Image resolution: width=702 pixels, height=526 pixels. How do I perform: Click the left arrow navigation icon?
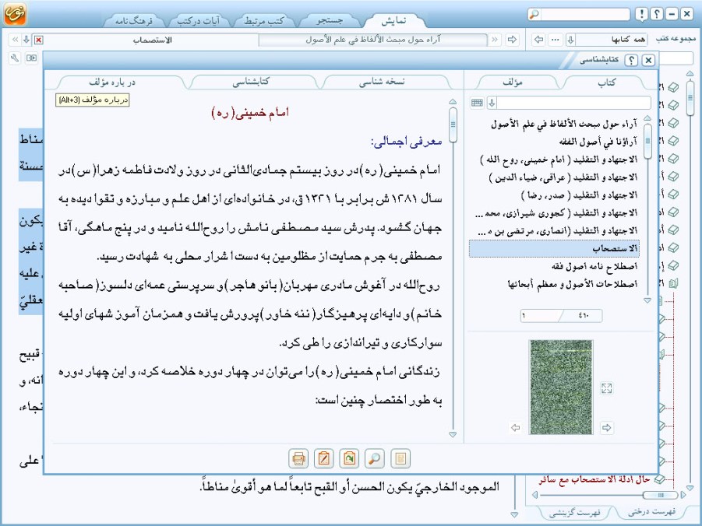point(539,40)
